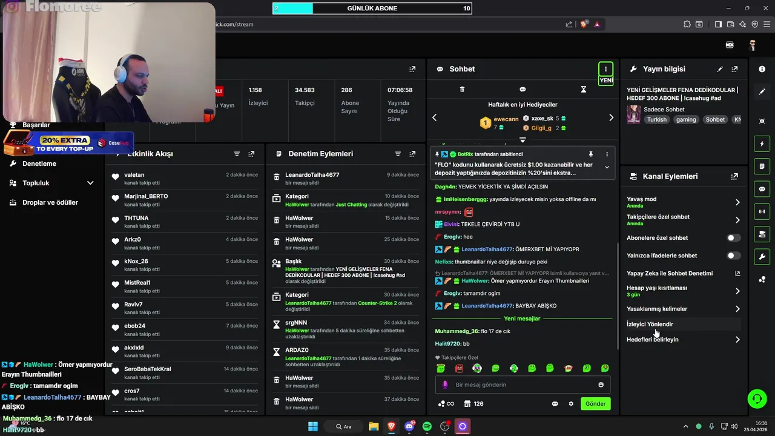This screenshot has height=436, width=775.
Task: Toggle the document widget in the right sidebar
Action: click(762, 167)
